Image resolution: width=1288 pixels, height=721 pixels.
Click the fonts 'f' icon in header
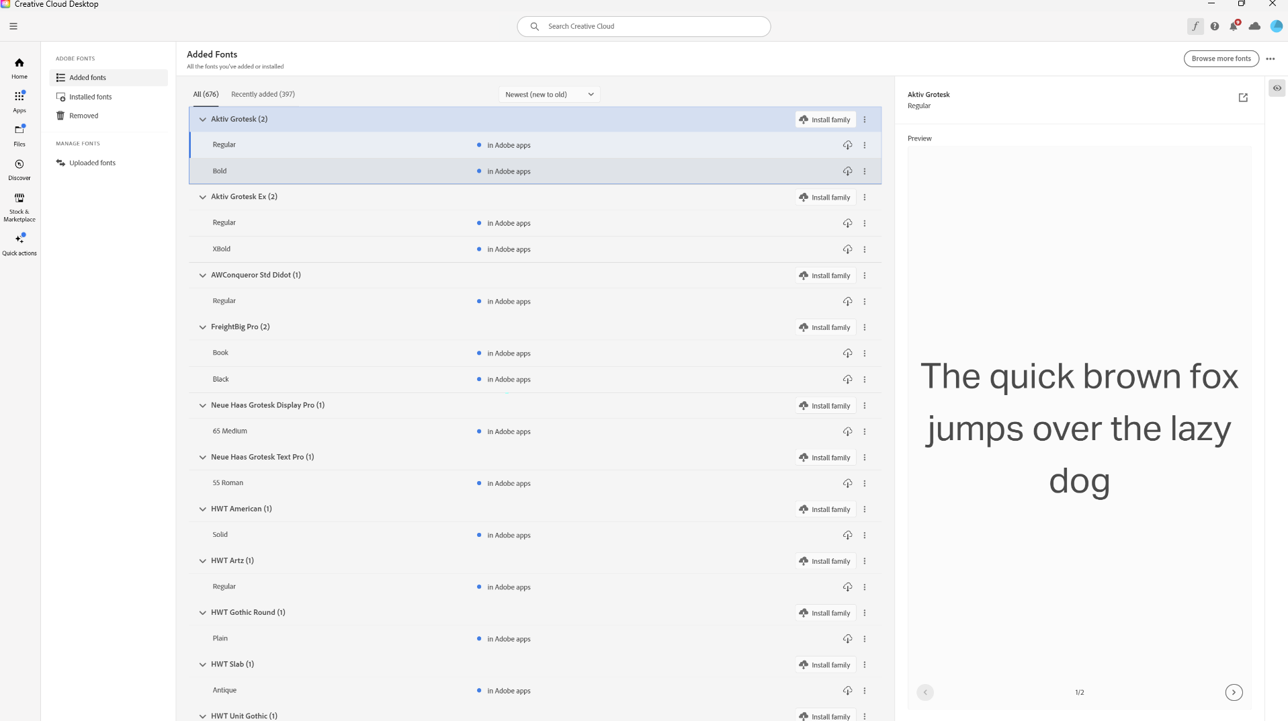1195,26
